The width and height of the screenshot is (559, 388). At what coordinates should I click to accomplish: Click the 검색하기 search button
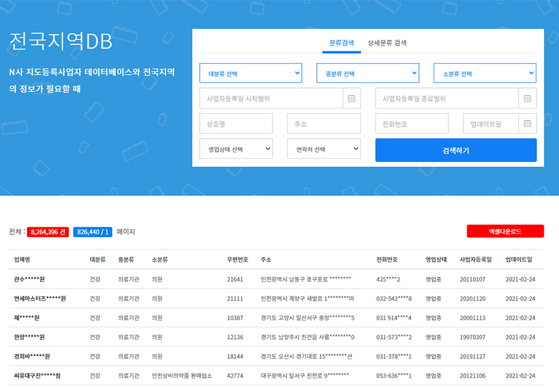456,150
